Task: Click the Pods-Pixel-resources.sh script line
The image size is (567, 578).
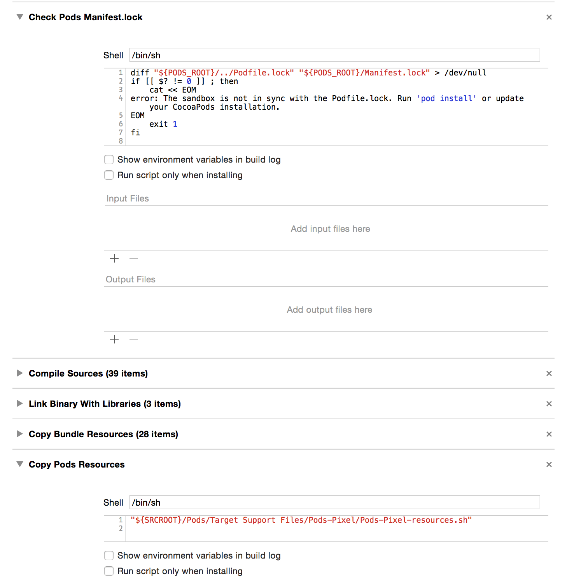Action: 301,520
